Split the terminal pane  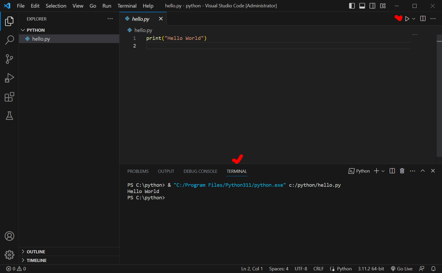click(x=392, y=171)
